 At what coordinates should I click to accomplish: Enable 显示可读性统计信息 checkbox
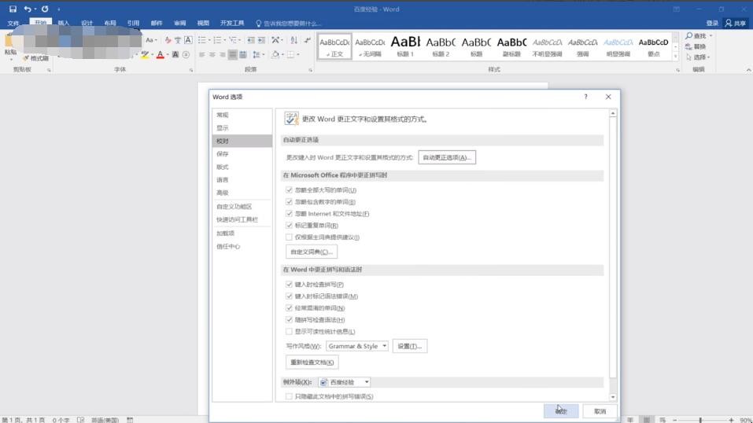(289, 332)
